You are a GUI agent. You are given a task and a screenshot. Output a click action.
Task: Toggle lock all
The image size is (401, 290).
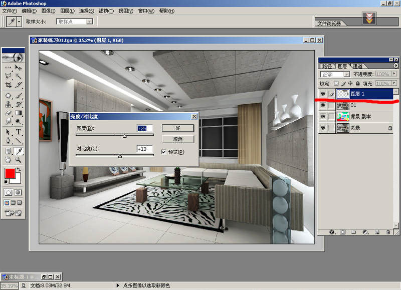(x=358, y=83)
